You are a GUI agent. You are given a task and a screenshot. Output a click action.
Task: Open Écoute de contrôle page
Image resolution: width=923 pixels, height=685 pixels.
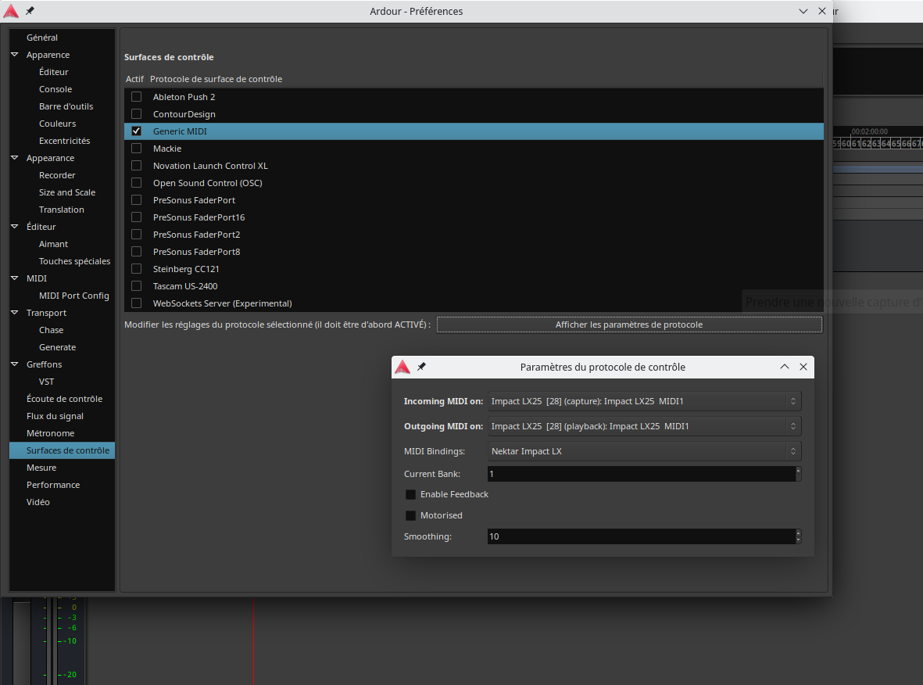(64, 399)
